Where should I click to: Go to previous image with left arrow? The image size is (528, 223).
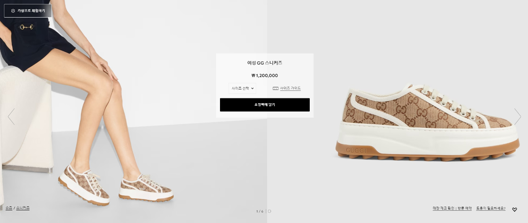tap(11, 116)
